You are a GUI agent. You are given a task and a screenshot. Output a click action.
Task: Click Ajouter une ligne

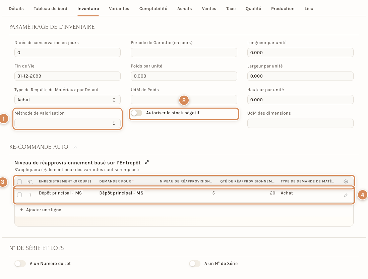coord(44,210)
